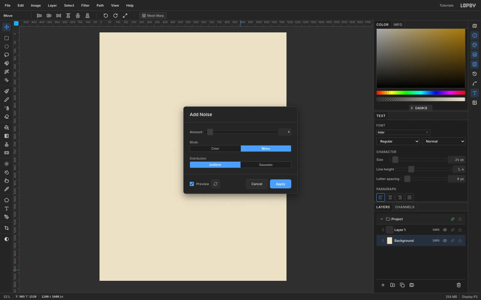481x300 pixels.
Task: Open the Select menu
Action: [69, 5]
